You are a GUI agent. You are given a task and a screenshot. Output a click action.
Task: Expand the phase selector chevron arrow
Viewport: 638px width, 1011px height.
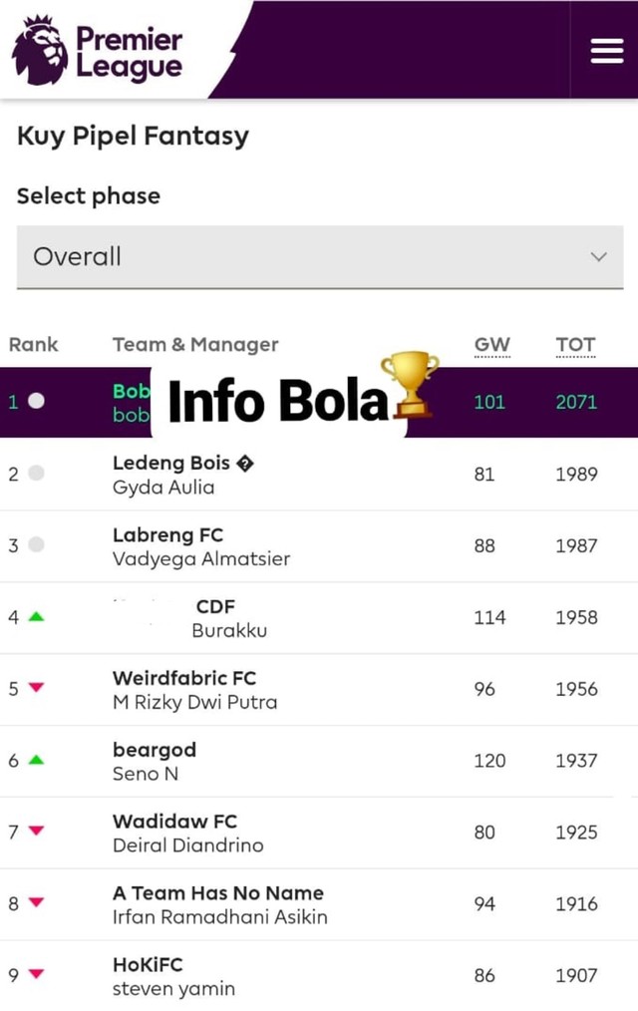tap(599, 257)
